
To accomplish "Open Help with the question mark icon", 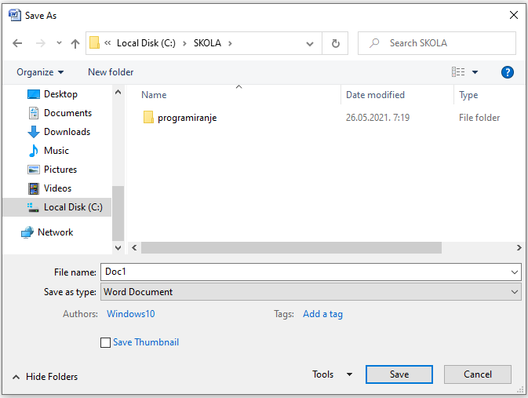I will [x=507, y=72].
